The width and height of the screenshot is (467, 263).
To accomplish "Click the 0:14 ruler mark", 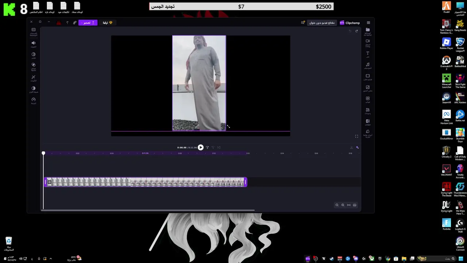I will point(282,153).
